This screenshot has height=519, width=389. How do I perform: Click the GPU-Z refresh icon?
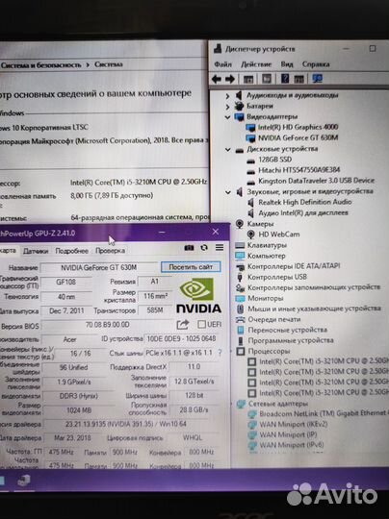click(204, 248)
